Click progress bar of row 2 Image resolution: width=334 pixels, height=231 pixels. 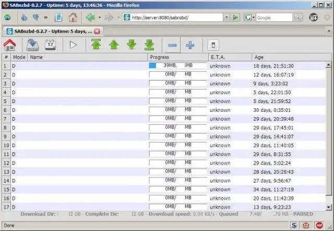click(178, 74)
